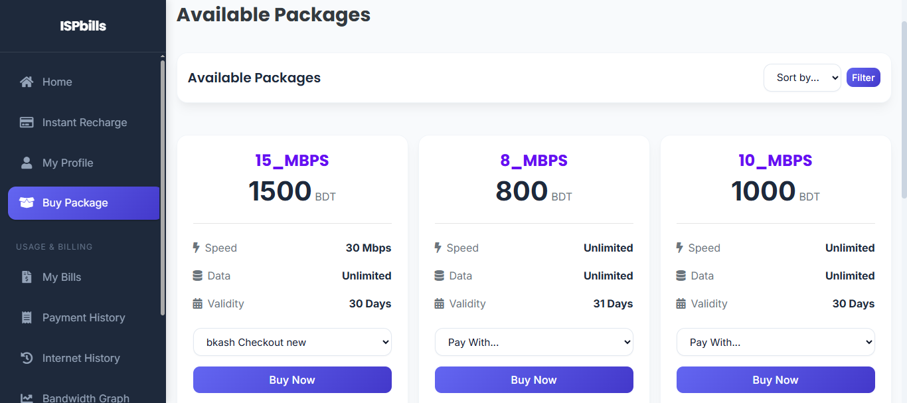Click the Speed lightning icon on 15_MBPS card
The height and width of the screenshot is (403, 907).
pyautogui.click(x=195, y=248)
